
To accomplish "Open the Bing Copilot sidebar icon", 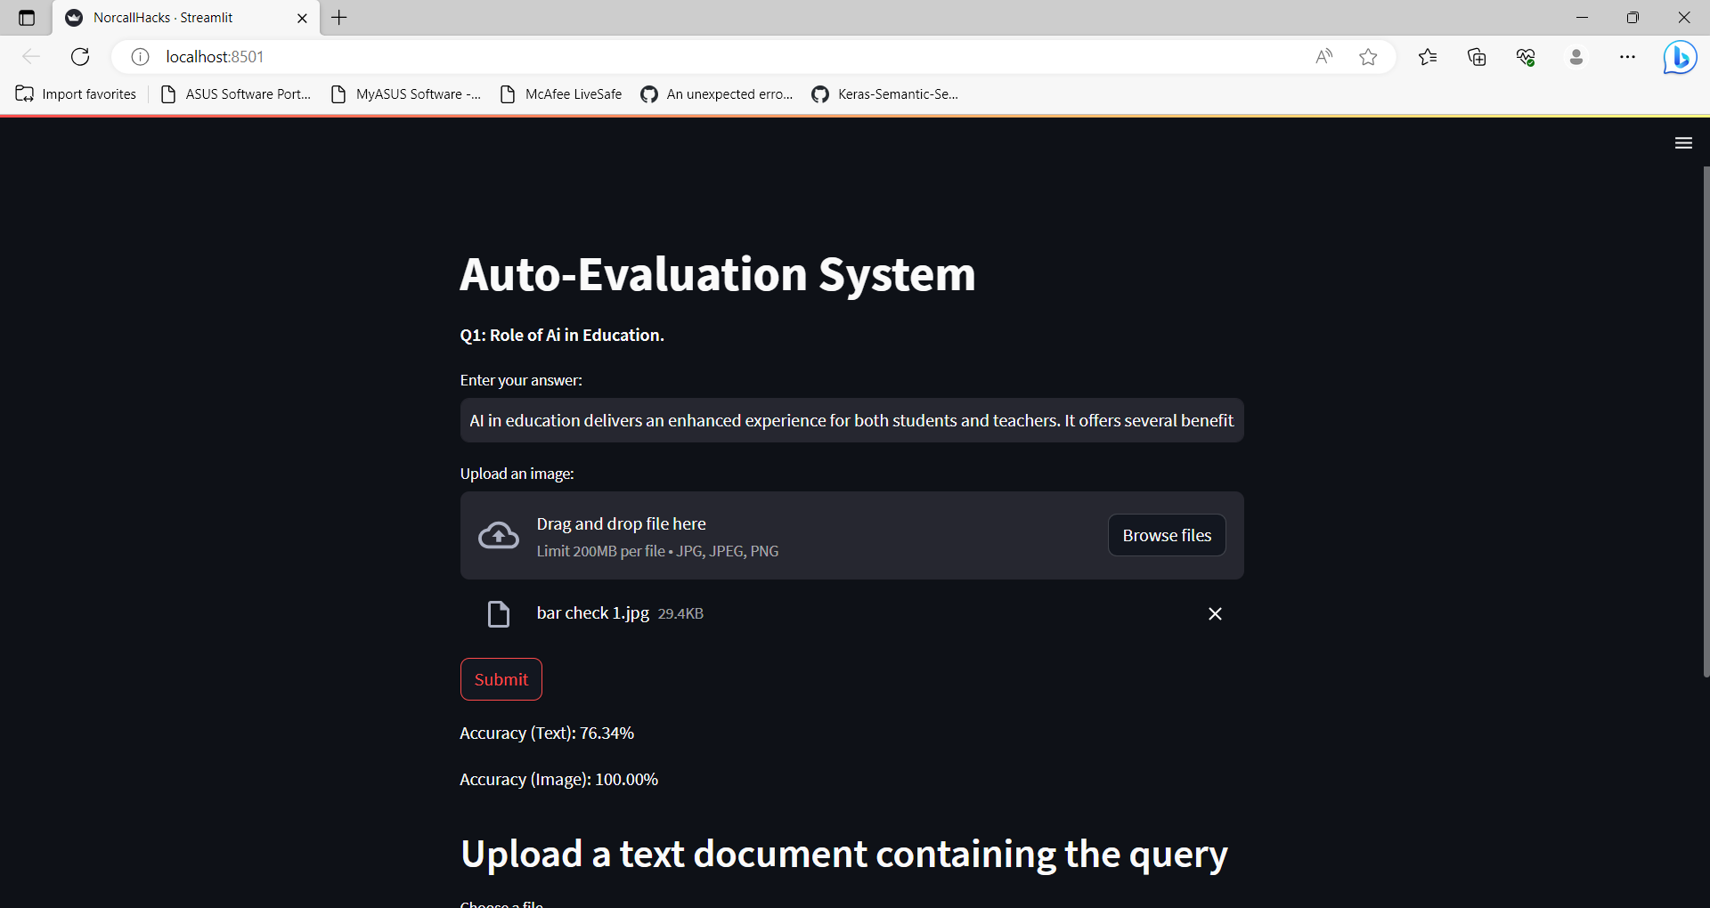I will tap(1680, 56).
